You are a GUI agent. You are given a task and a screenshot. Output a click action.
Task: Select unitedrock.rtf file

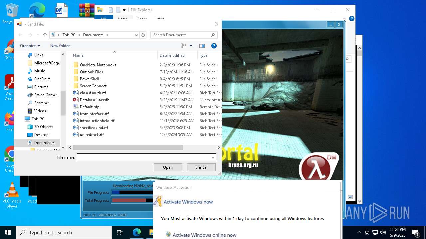92,135
